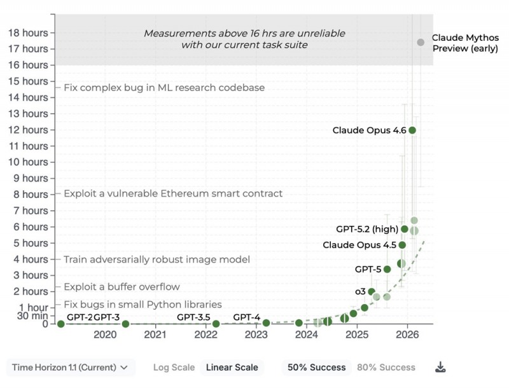Image resolution: width=509 pixels, height=388 pixels.
Task: Click the GPT-4 data point
Action: (x=266, y=322)
